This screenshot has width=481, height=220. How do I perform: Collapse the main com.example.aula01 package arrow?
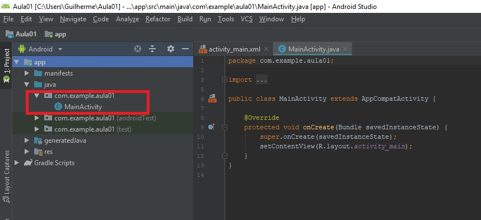pyautogui.click(x=37, y=96)
